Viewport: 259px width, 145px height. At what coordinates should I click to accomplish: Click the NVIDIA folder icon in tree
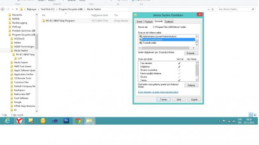(x=10, y=19)
